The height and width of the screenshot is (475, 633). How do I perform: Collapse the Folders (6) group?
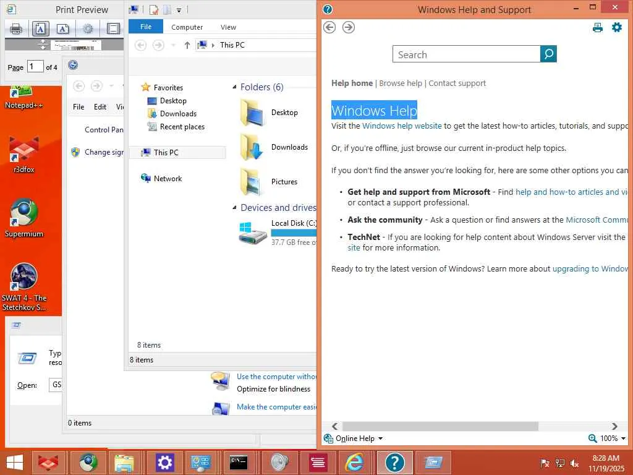click(234, 87)
